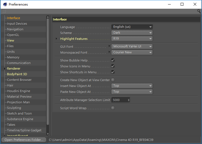This screenshot has height=144, width=202.
Task: Minimize the Preferences window
Action: 169,4
